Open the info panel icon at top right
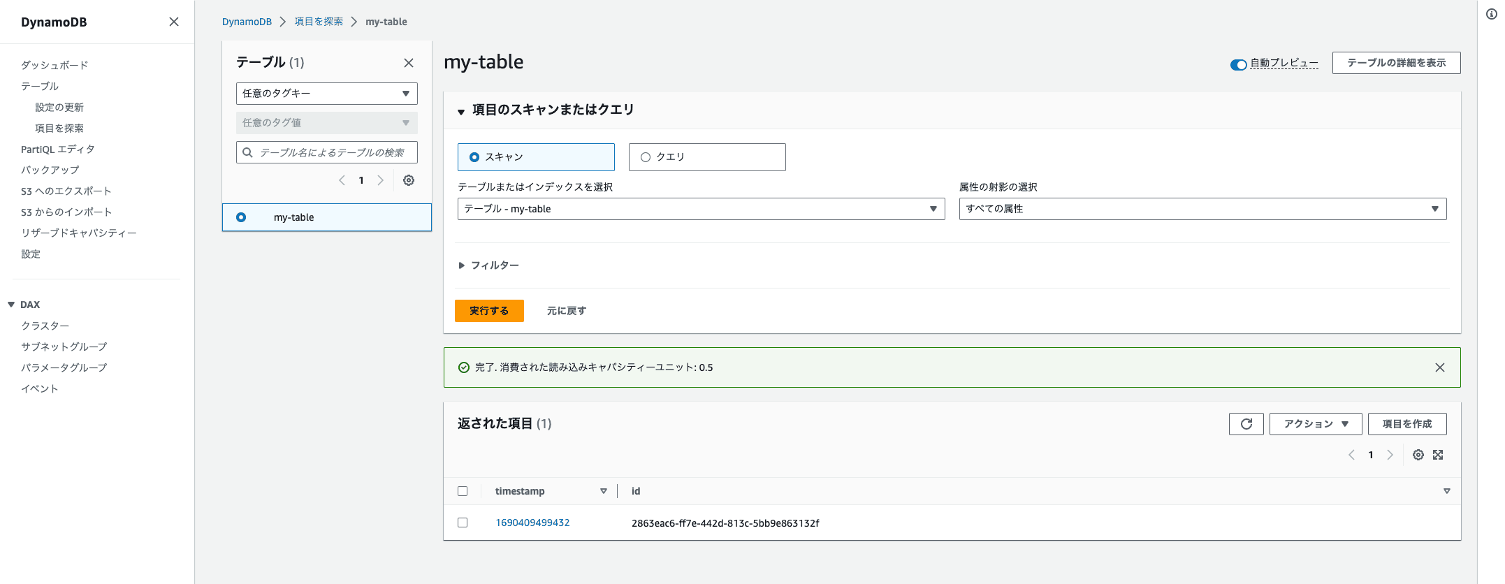 pos(1491,14)
